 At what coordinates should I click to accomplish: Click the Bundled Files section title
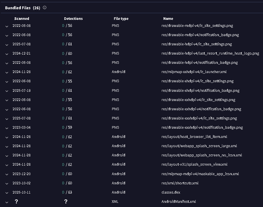pos(18,8)
